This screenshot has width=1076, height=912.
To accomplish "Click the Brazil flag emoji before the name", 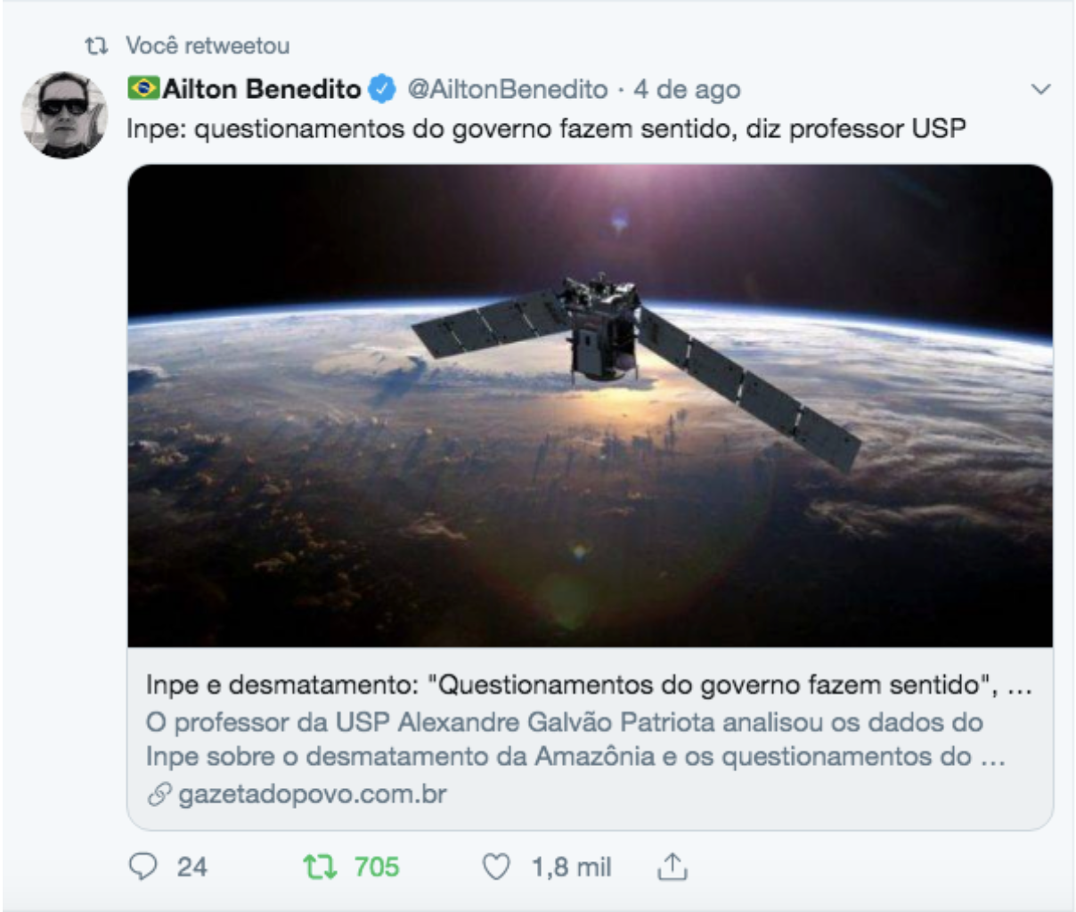I will coord(143,88).
